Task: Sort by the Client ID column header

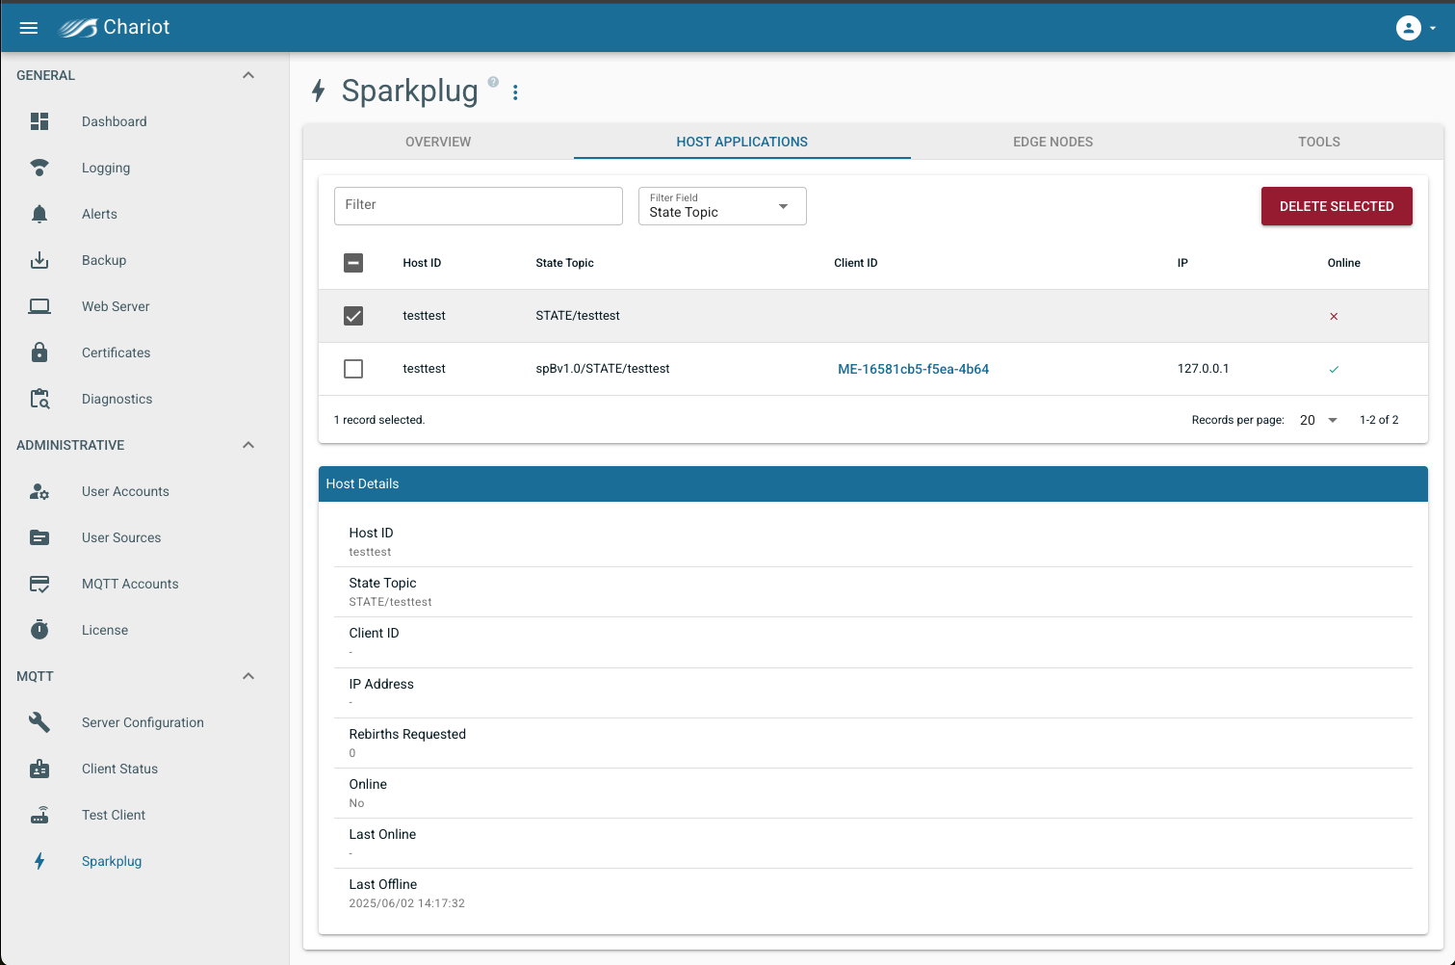Action: (x=855, y=263)
